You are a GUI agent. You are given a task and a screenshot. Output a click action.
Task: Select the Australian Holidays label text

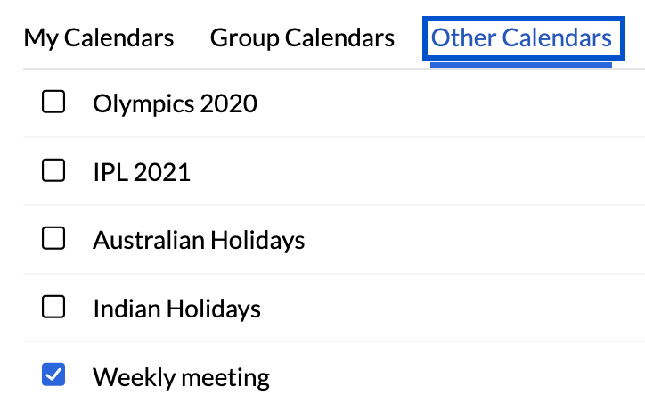tap(199, 240)
